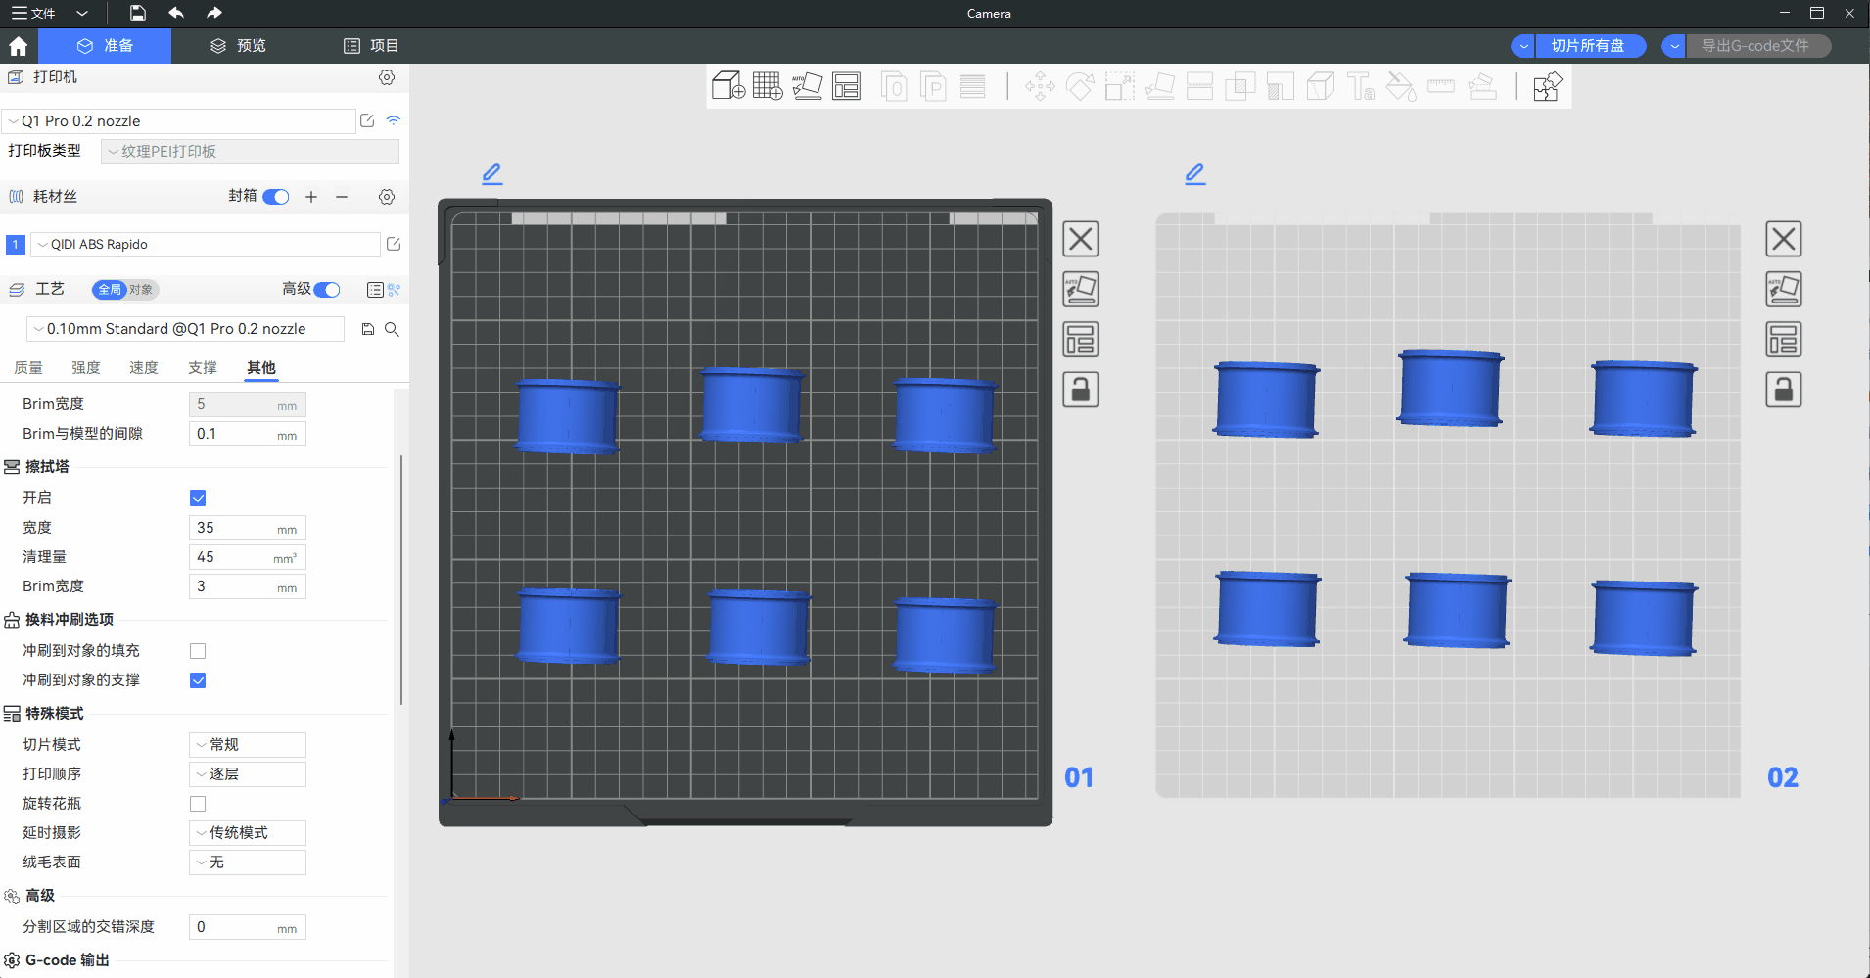Open the Q1 Pro 0.2 nozzle printer dropdown
This screenshot has height=978, width=1870.
180,121
